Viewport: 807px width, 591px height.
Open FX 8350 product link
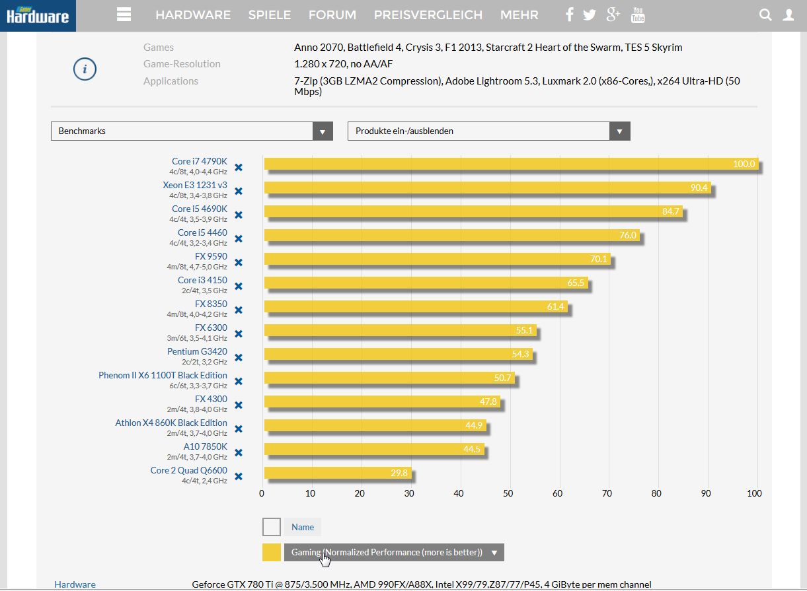(211, 304)
